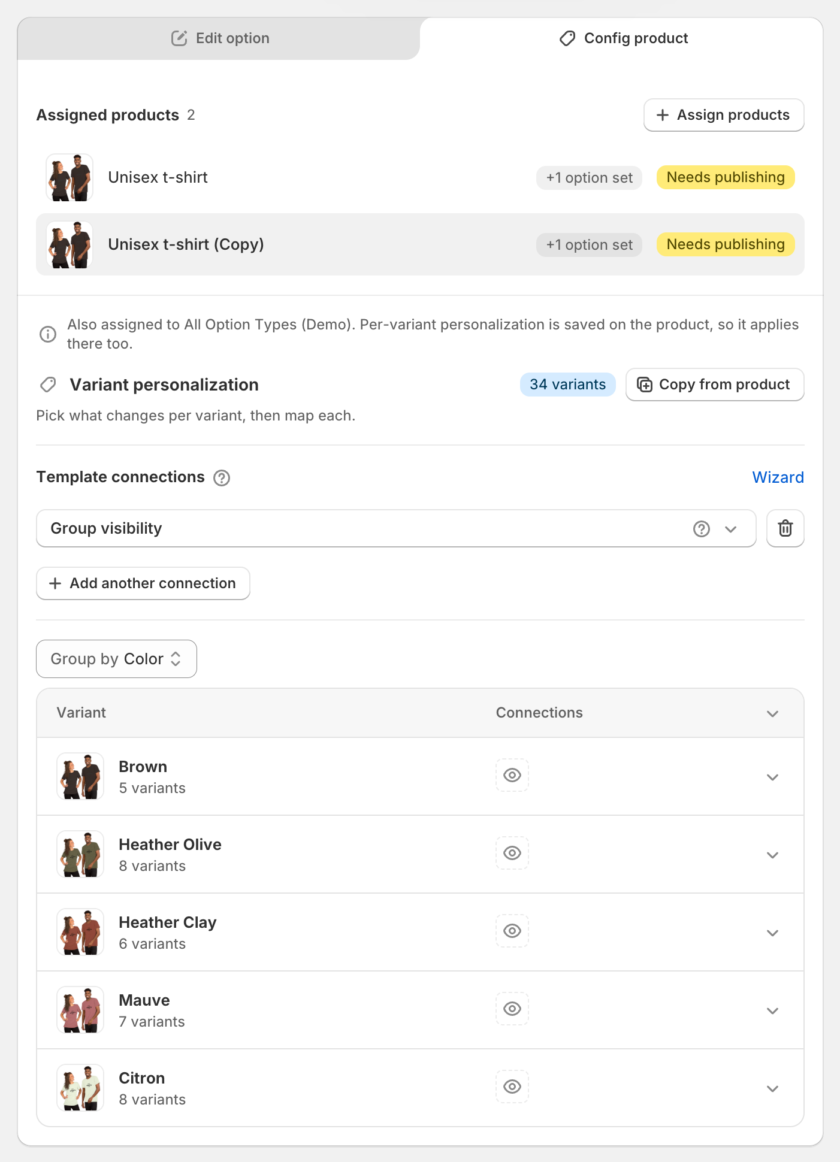
Task: Toggle visibility eye for Heather Clay variants
Action: 512,931
